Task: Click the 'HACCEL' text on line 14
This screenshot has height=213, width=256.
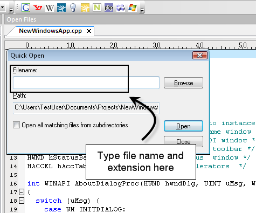Action: pyautogui.click(x=40, y=166)
